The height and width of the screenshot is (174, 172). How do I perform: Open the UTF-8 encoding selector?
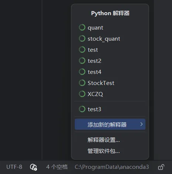tap(14, 167)
